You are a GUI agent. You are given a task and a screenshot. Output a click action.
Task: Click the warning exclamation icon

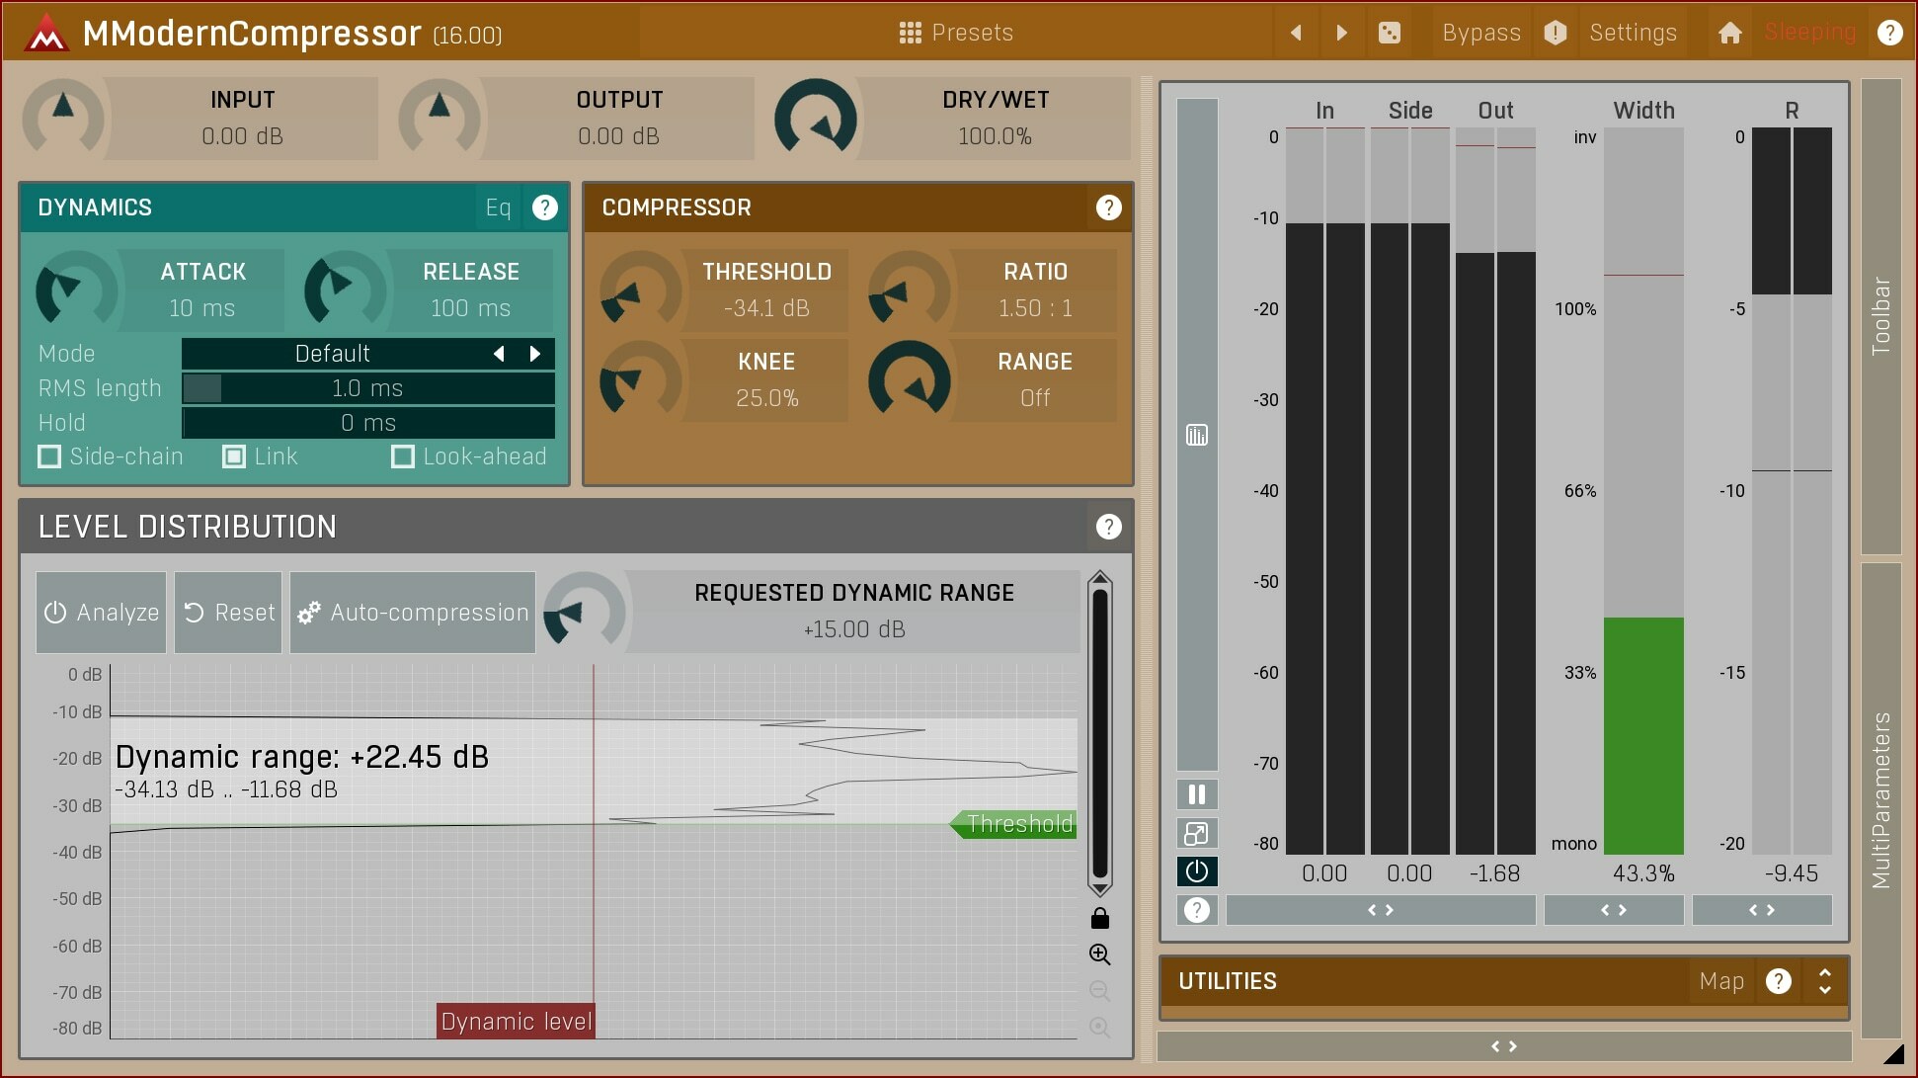pyautogui.click(x=1555, y=32)
